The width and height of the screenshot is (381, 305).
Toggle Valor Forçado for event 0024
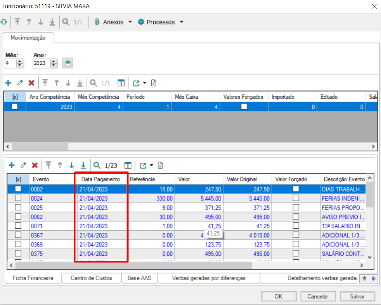(296, 198)
